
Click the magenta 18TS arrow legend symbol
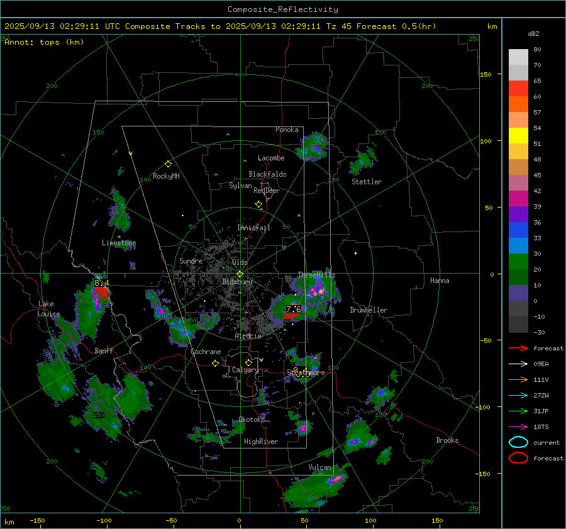pyautogui.click(x=518, y=427)
